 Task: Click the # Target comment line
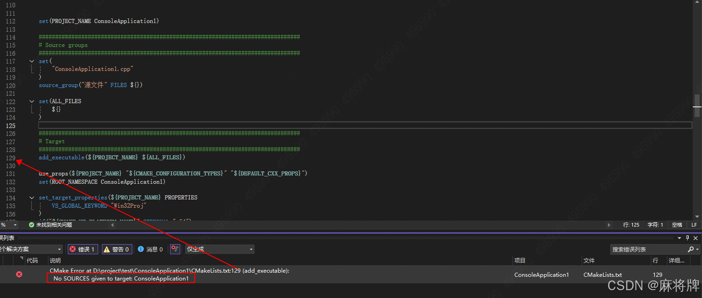pyautogui.click(x=52, y=141)
